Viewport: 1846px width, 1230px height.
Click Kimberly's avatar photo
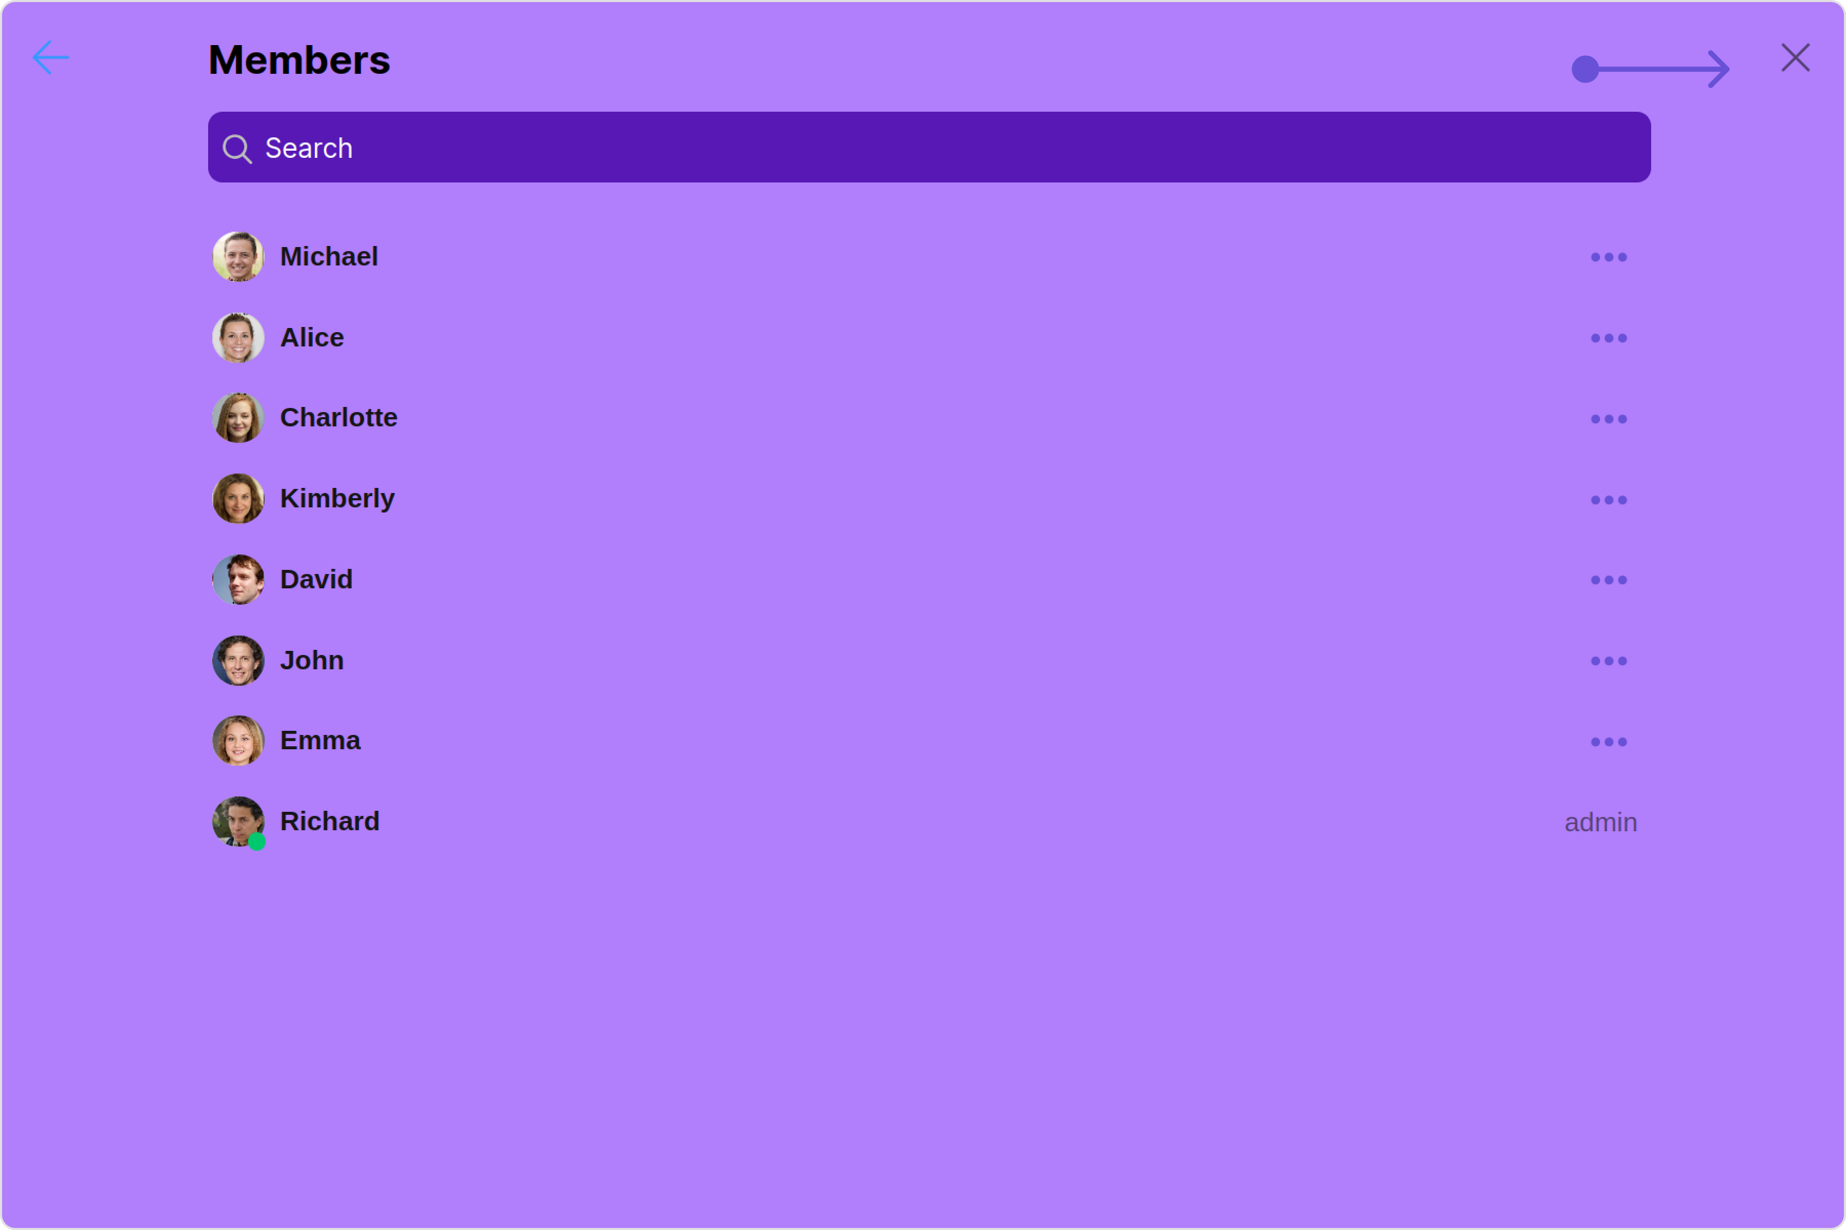point(238,498)
